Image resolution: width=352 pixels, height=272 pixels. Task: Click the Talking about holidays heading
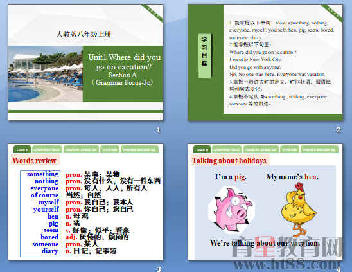[229, 161]
